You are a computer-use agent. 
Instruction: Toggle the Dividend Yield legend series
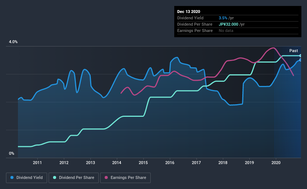(27, 178)
